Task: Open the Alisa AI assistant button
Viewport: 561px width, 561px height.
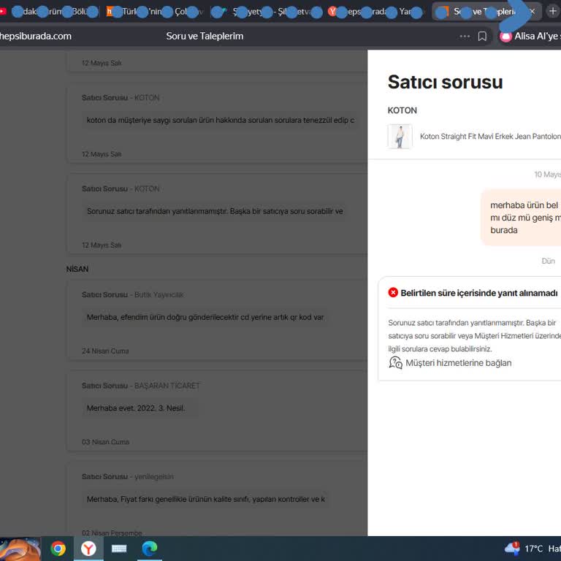Action: click(530, 36)
